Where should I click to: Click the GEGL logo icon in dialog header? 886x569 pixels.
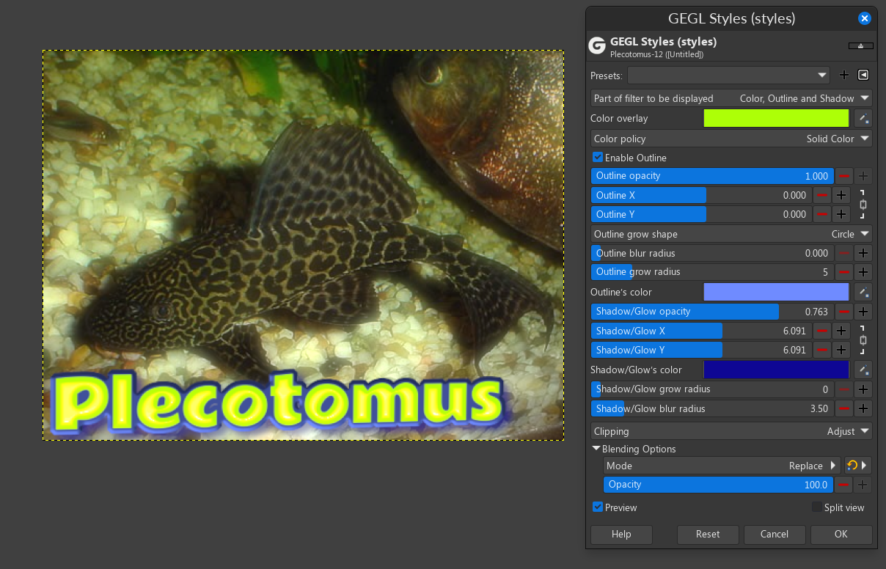[597, 45]
